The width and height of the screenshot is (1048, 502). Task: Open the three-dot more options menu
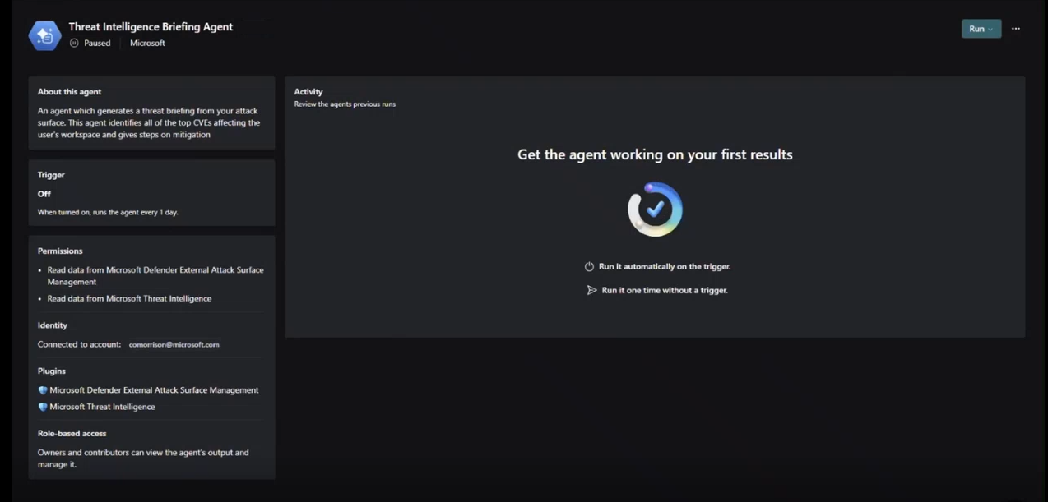1016,29
